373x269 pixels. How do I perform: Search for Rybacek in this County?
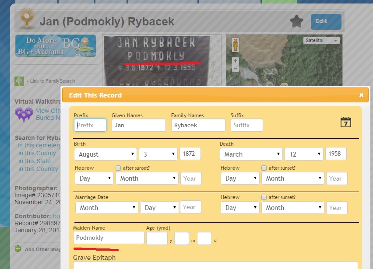tap(37, 153)
